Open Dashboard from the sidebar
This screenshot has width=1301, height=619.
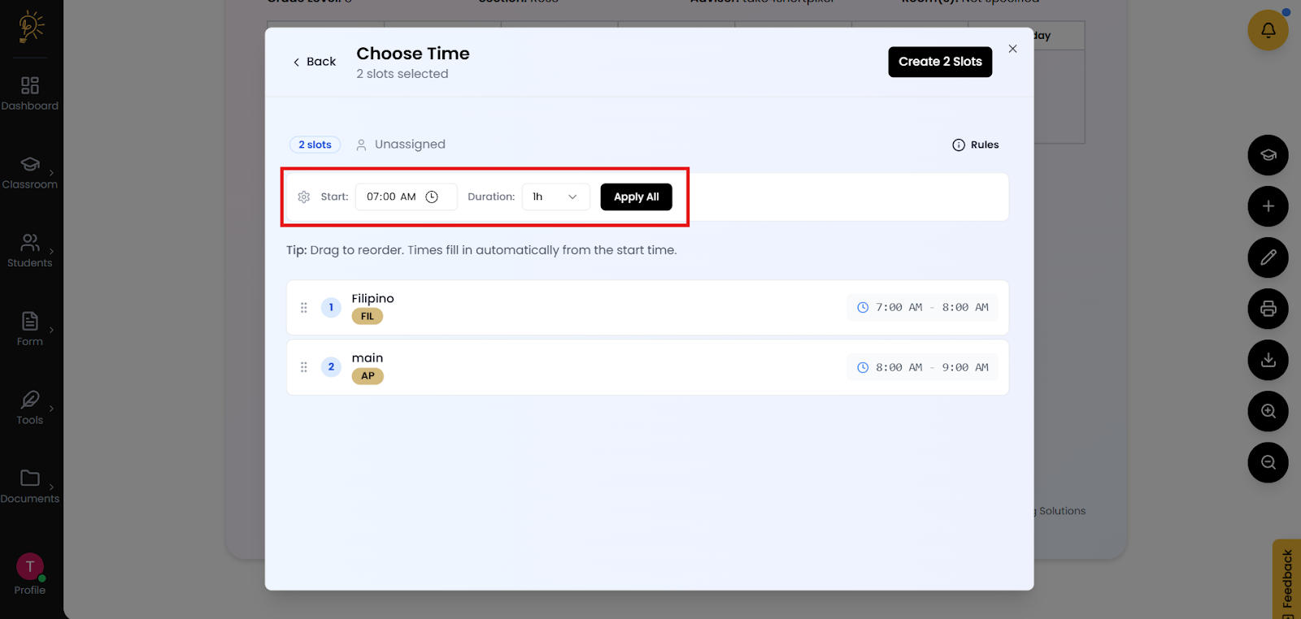tap(30, 93)
